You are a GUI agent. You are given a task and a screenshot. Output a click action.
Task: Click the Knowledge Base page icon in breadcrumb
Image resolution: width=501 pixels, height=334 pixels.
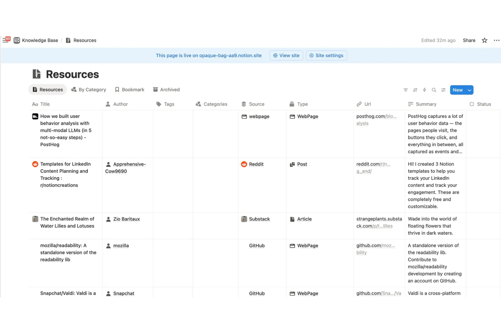(x=17, y=40)
